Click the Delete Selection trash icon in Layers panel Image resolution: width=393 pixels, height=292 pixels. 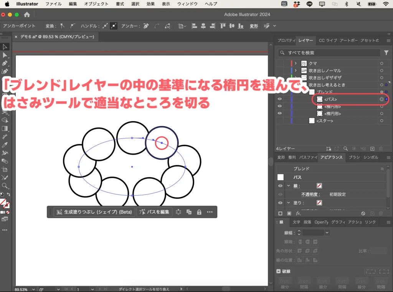[x=381, y=148]
